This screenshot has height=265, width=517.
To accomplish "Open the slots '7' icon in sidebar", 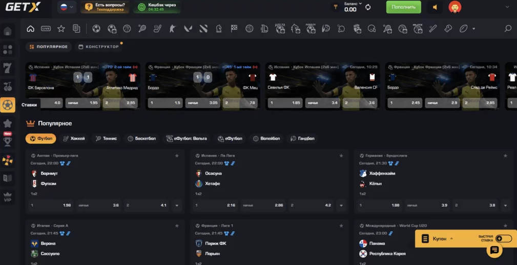I will 7,68.
